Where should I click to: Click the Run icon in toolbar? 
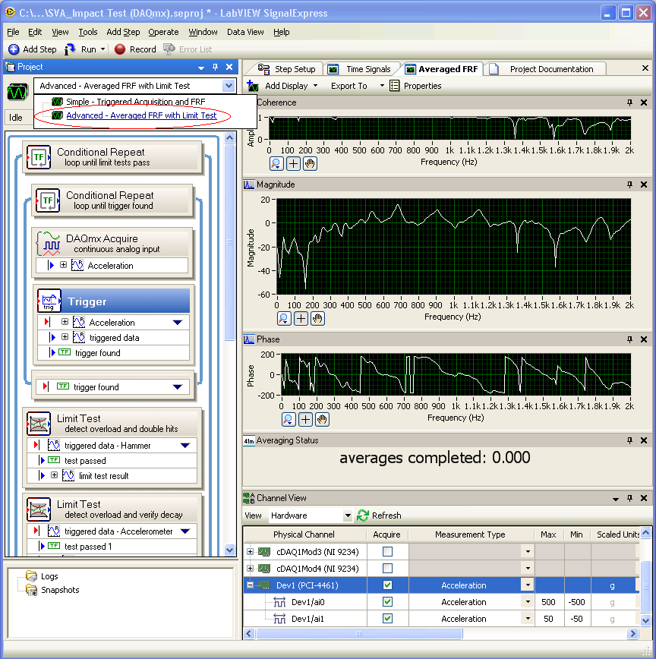click(70, 49)
